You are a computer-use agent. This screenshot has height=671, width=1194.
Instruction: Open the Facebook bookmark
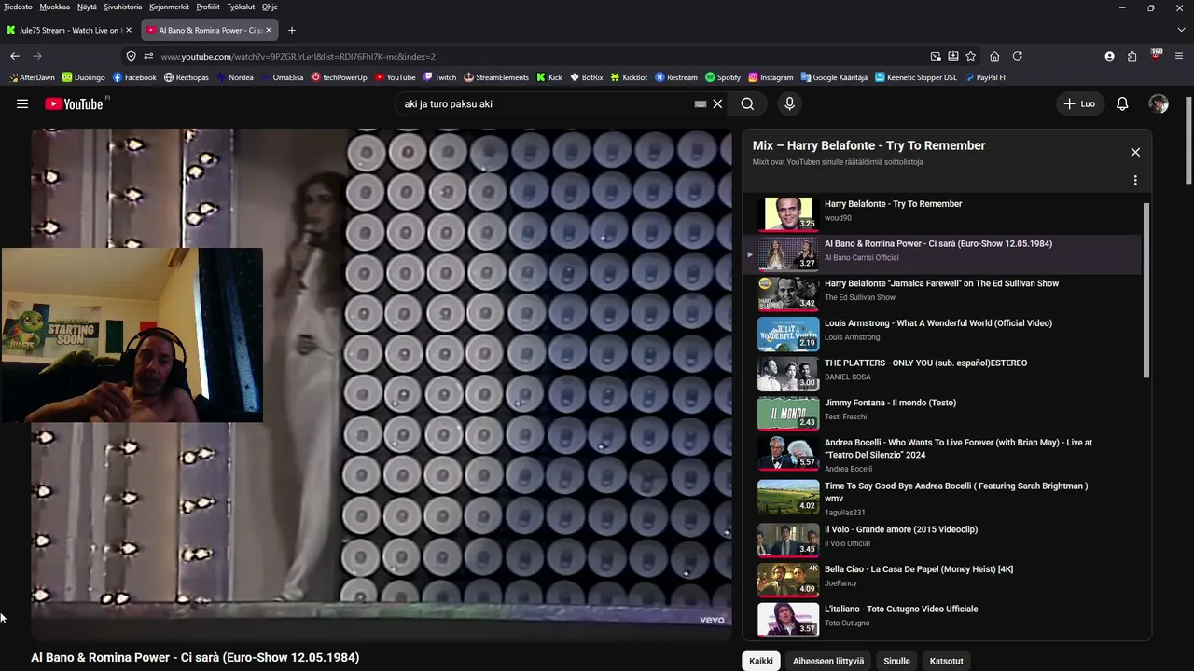134,77
